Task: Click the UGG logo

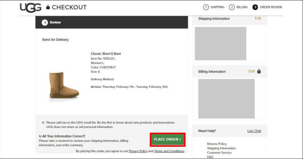Action: [31, 8]
